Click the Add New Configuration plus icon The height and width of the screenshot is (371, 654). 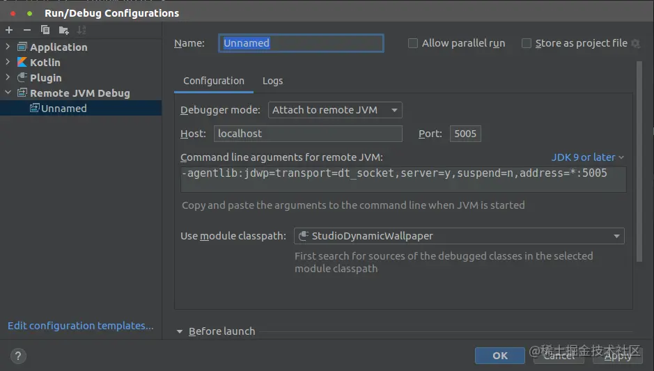9,30
